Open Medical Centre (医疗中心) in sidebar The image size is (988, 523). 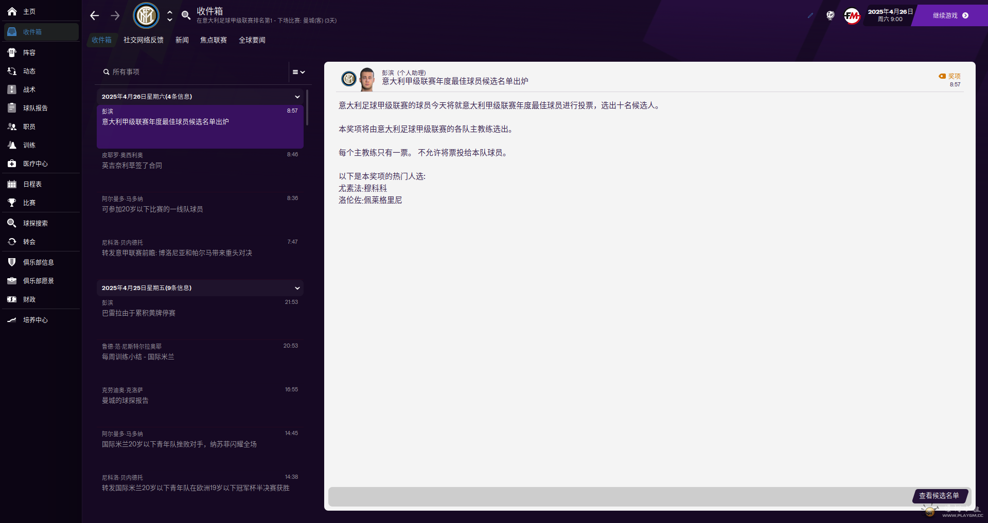pos(35,164)
